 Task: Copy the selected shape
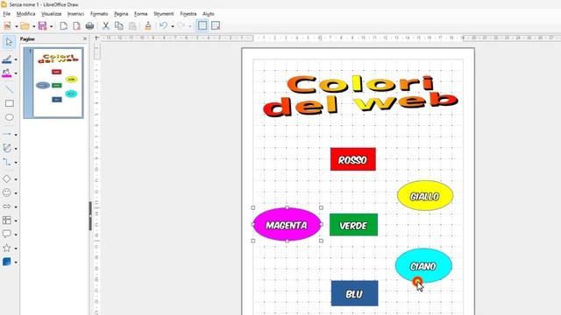pos(119,25)
